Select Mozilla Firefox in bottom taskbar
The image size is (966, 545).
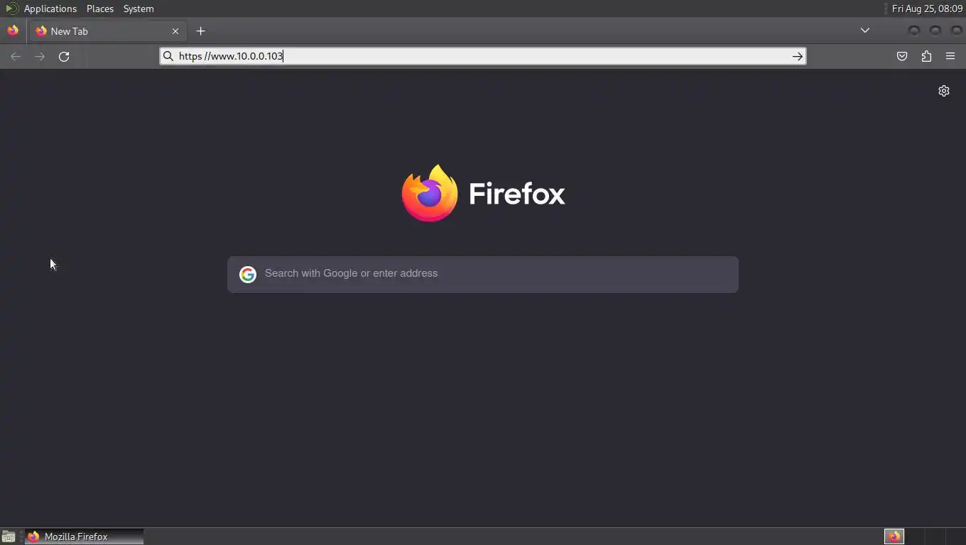85,536
